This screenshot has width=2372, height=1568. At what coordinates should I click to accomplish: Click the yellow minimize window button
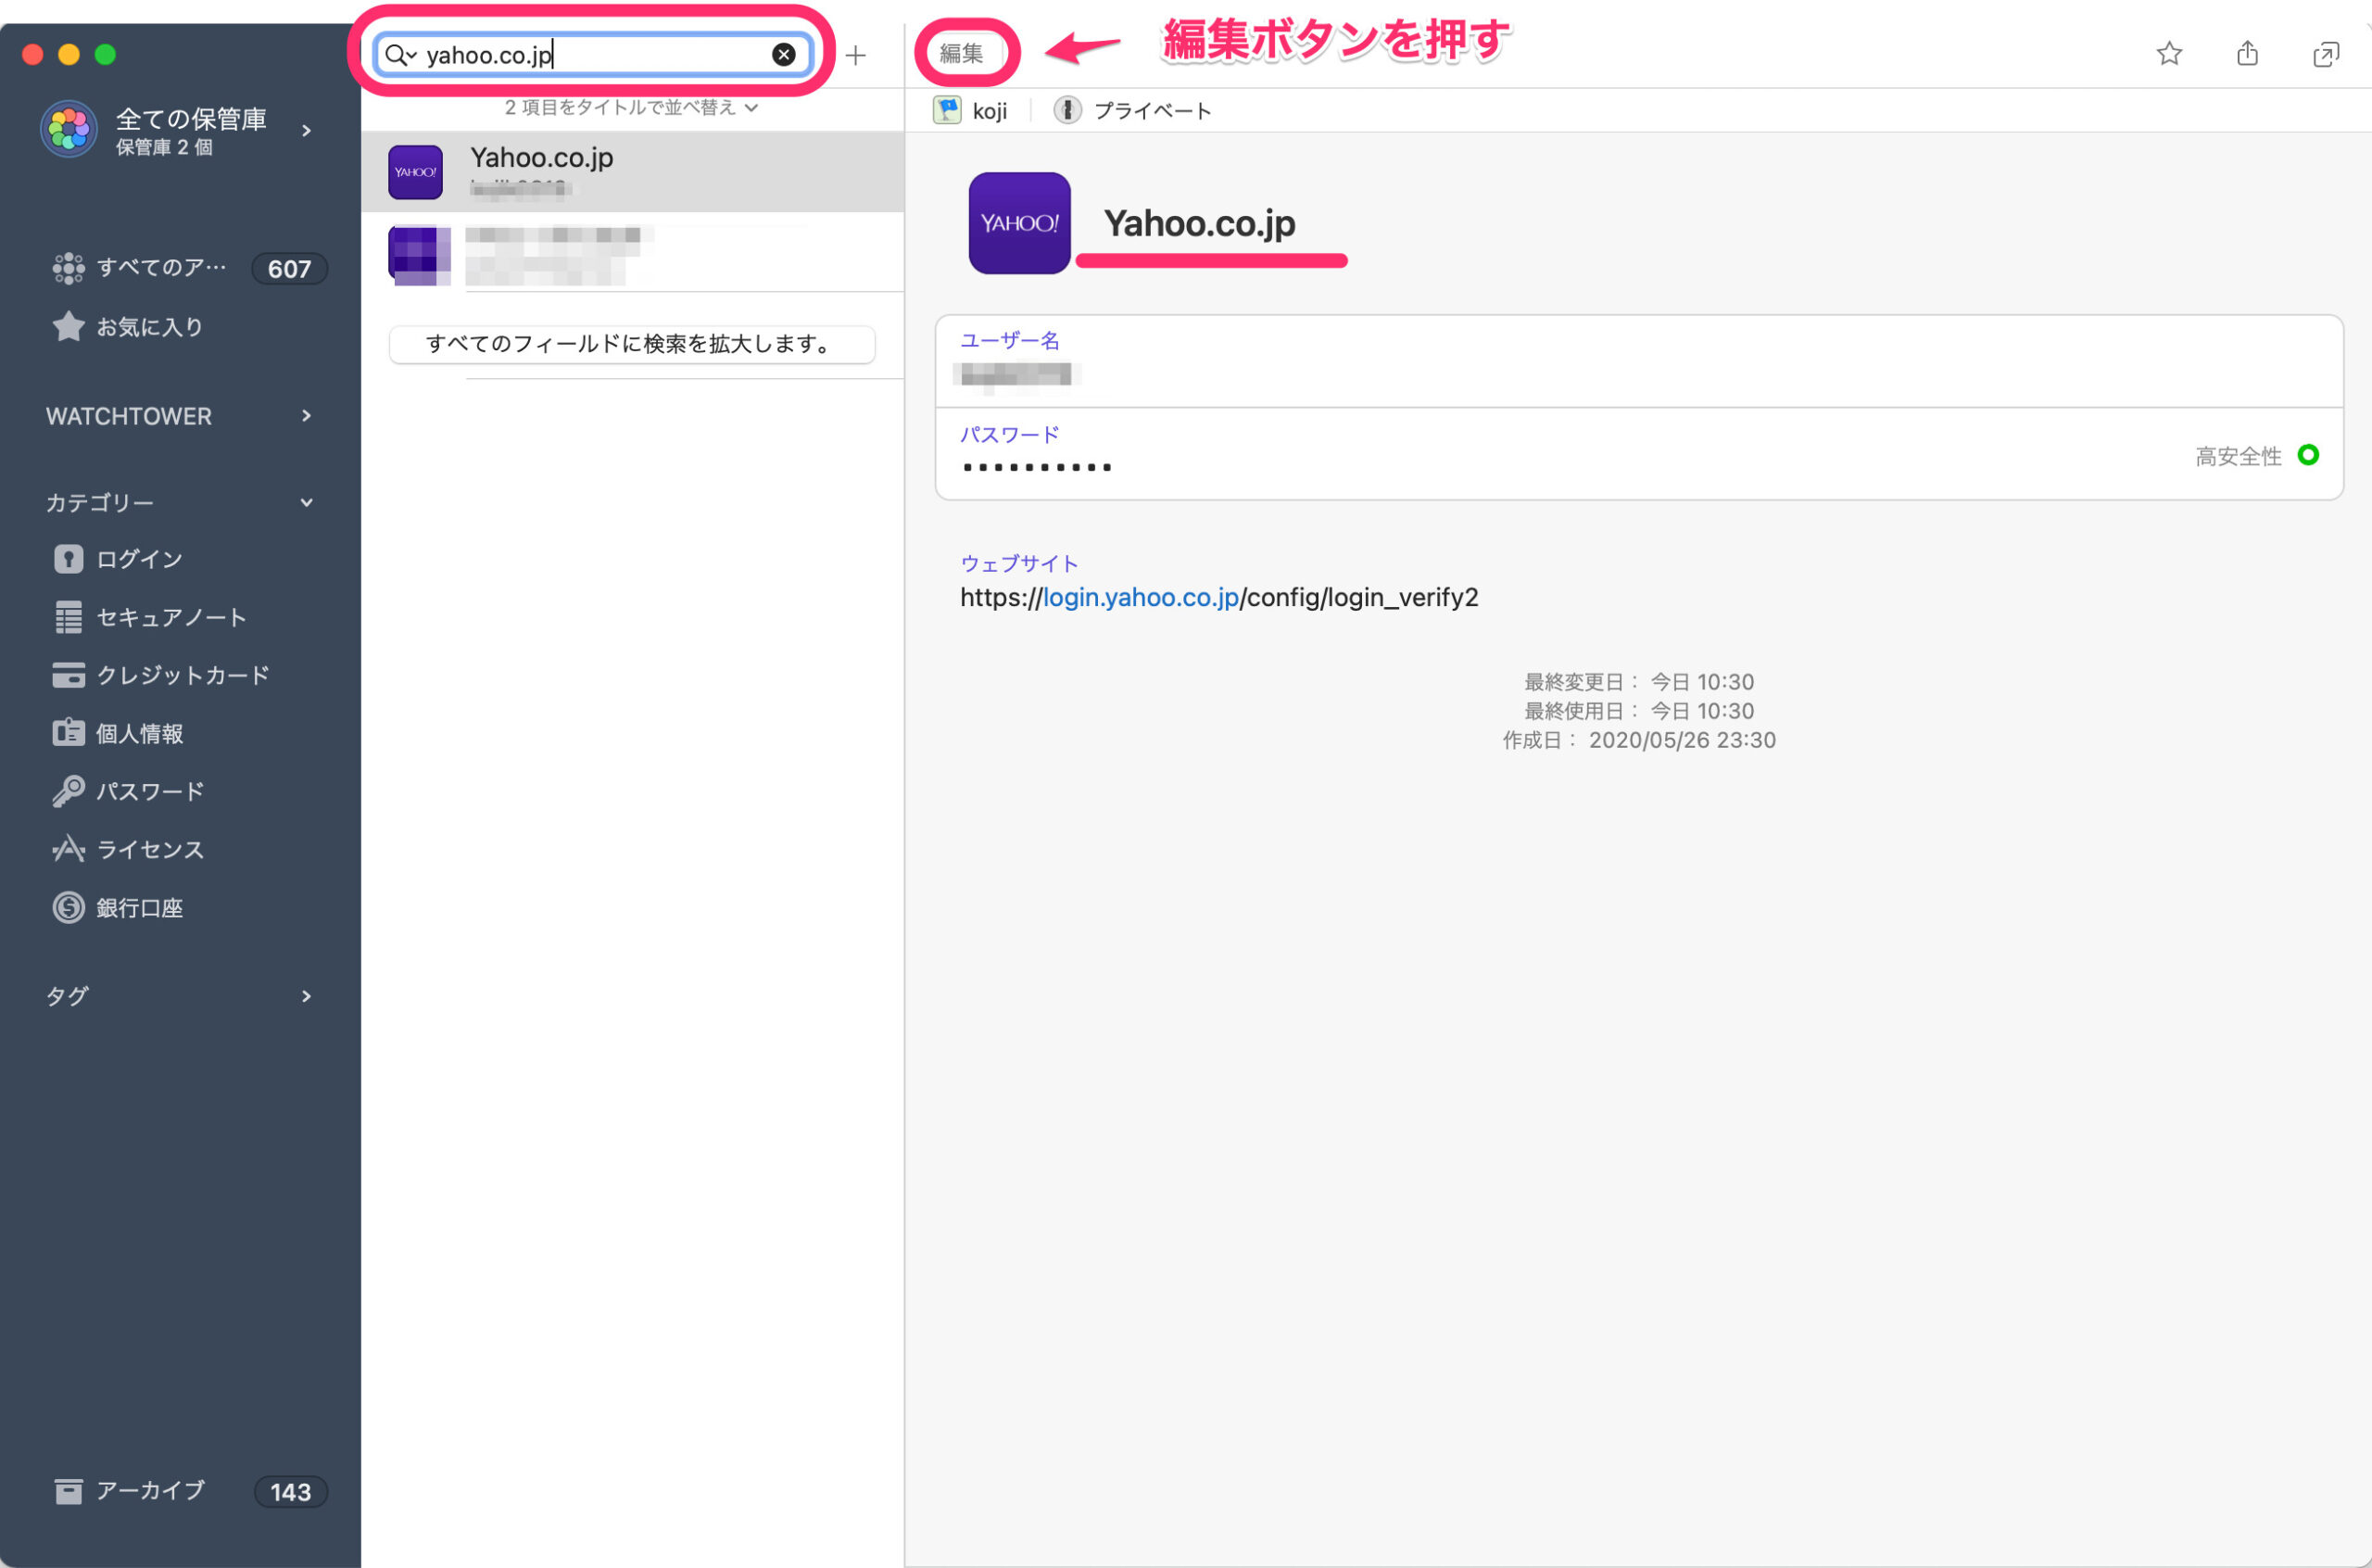[x=69, y=54]
